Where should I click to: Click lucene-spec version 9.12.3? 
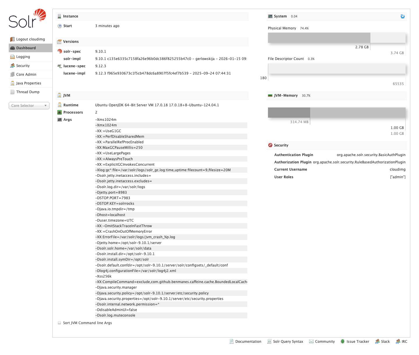tap(101, 66)
